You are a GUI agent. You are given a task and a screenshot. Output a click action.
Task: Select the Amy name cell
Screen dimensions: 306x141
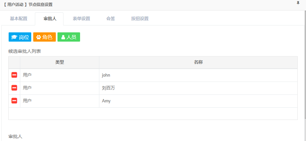tap(198, 101)
